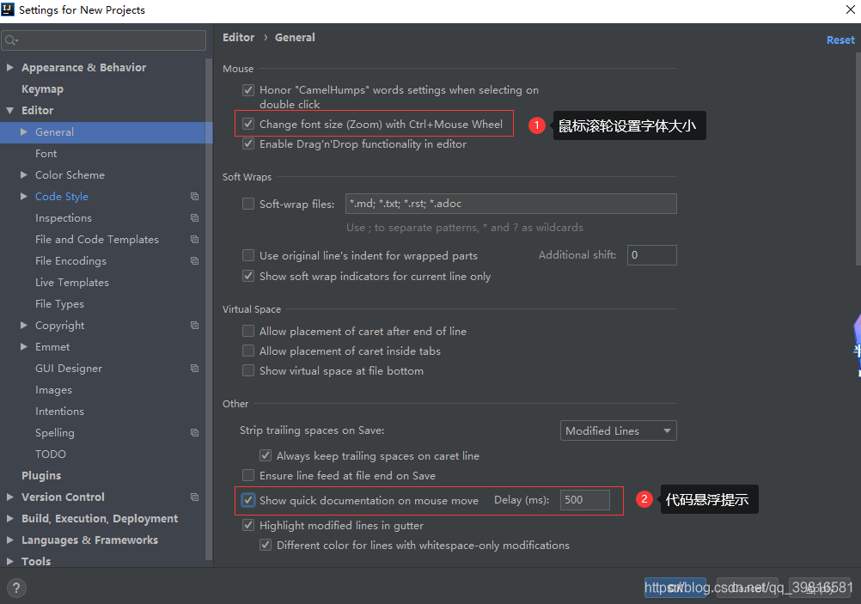This screenshot has height=604, width=861.
Task: Close the Settings for New Projects window
Action: pyautogui.click(x=850, y=9)
